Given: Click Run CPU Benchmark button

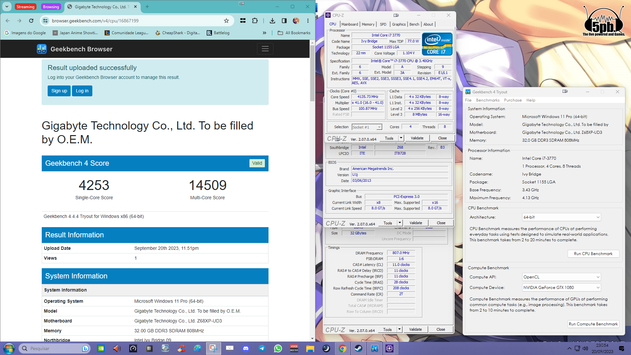Looking at the screenshot, I should click(593, 254).
